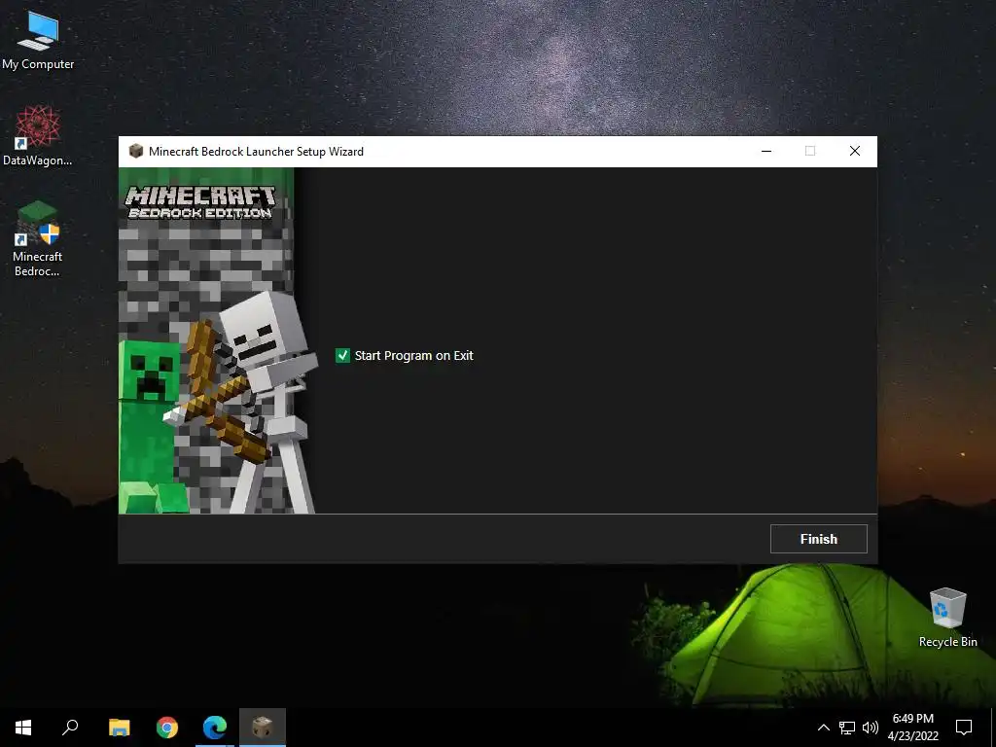The width and height of the screenshot is (996, 747).
Task: Select the DataWagon desktop shortcut
Action: click(38, 136)
